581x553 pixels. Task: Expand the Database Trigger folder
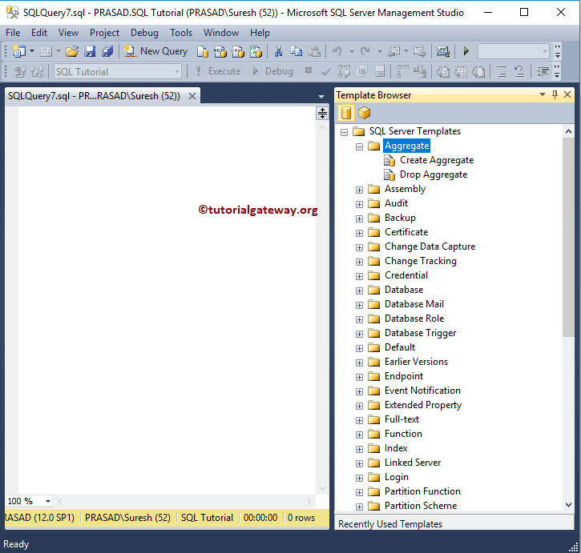(359, 334)
